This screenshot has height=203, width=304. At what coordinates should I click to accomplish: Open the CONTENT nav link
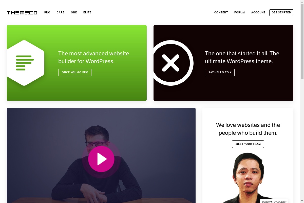[221, 12]
